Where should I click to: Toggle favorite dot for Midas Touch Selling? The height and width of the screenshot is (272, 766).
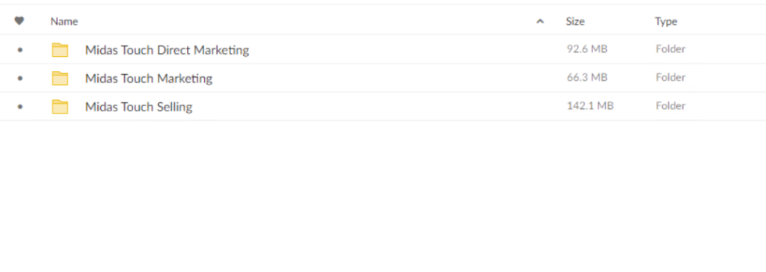[19, 106]
